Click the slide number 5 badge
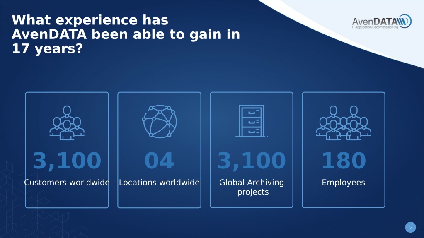The height and width of the screenshot is (238, 424). pyautogui.click(x=410, y=227)
